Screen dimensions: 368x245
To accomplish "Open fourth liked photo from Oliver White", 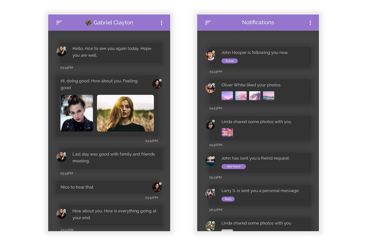I will [x=269, y=96].
